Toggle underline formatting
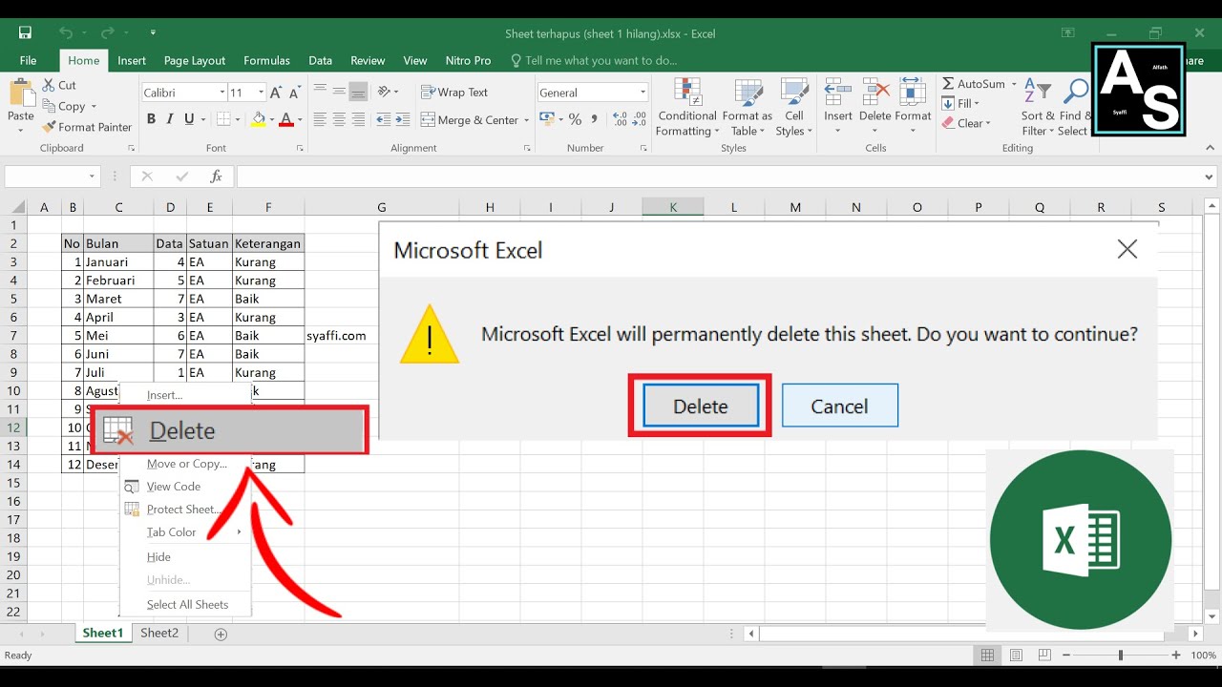The height and width of the screenshot is (687, 1222). (189, 120)
